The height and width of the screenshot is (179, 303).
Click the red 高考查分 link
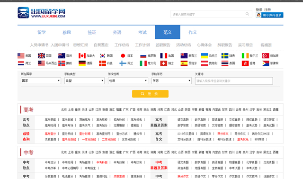coord(50,134)
